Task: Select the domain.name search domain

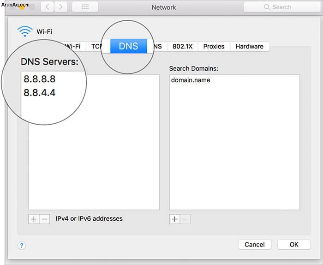Action: click(191, 80)
